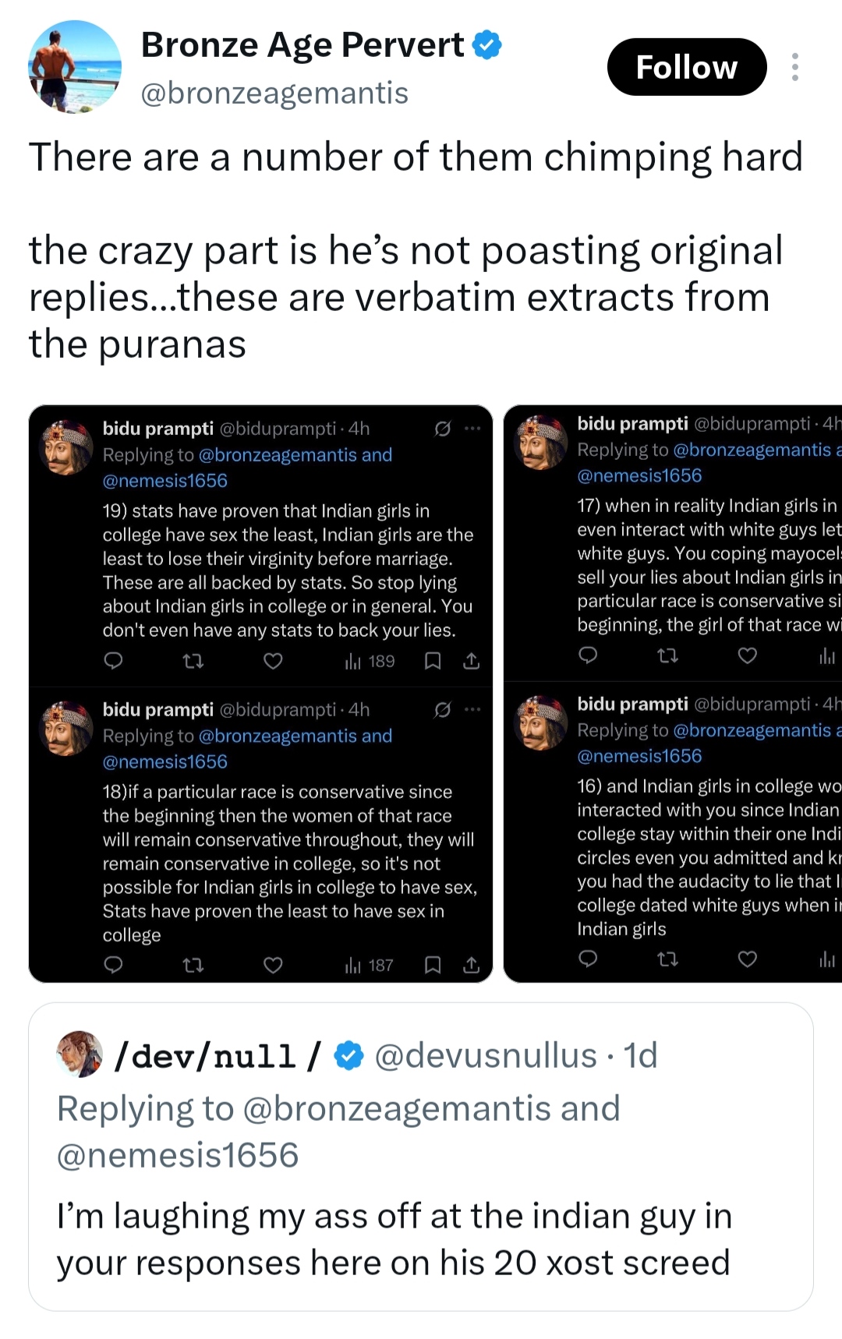Like the post numbered 19
The height and width of the screenshot is (1339, 842).
click(273, 661)
